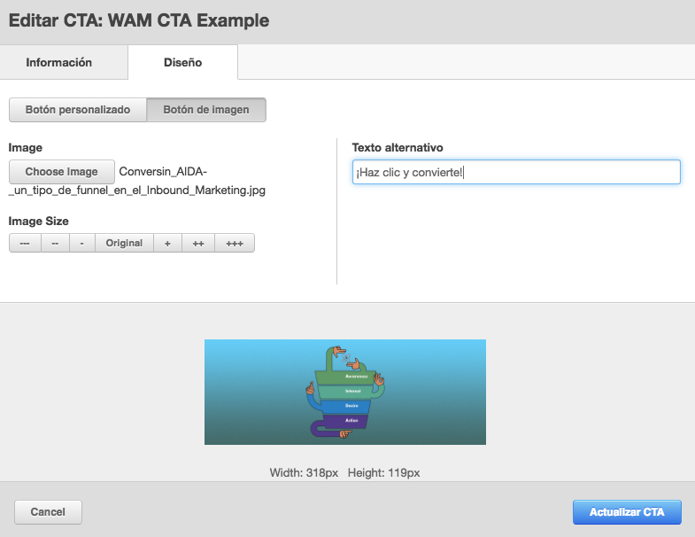Click the Choose Image button
The width and height of the screenshot is (695, 537).
[61, 172]
